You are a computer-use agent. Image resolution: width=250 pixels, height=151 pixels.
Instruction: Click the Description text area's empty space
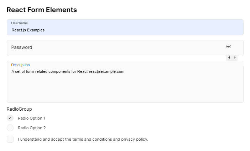(x=125, y=89)
